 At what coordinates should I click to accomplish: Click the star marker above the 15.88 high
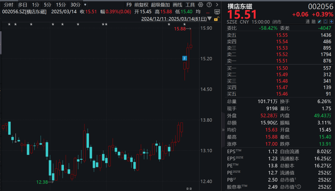185,24
